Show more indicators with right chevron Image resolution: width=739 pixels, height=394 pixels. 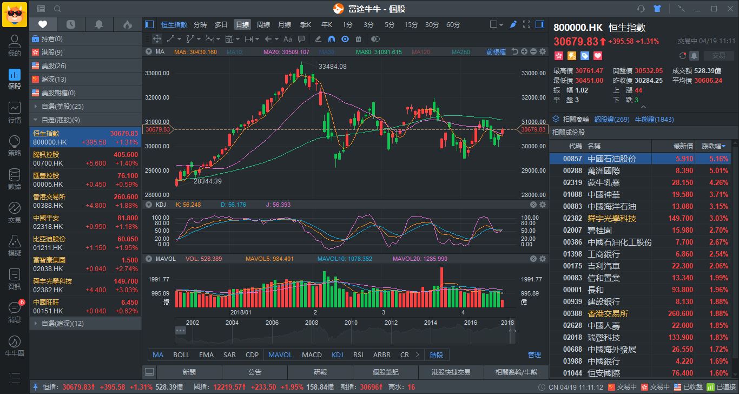[417, 355]
